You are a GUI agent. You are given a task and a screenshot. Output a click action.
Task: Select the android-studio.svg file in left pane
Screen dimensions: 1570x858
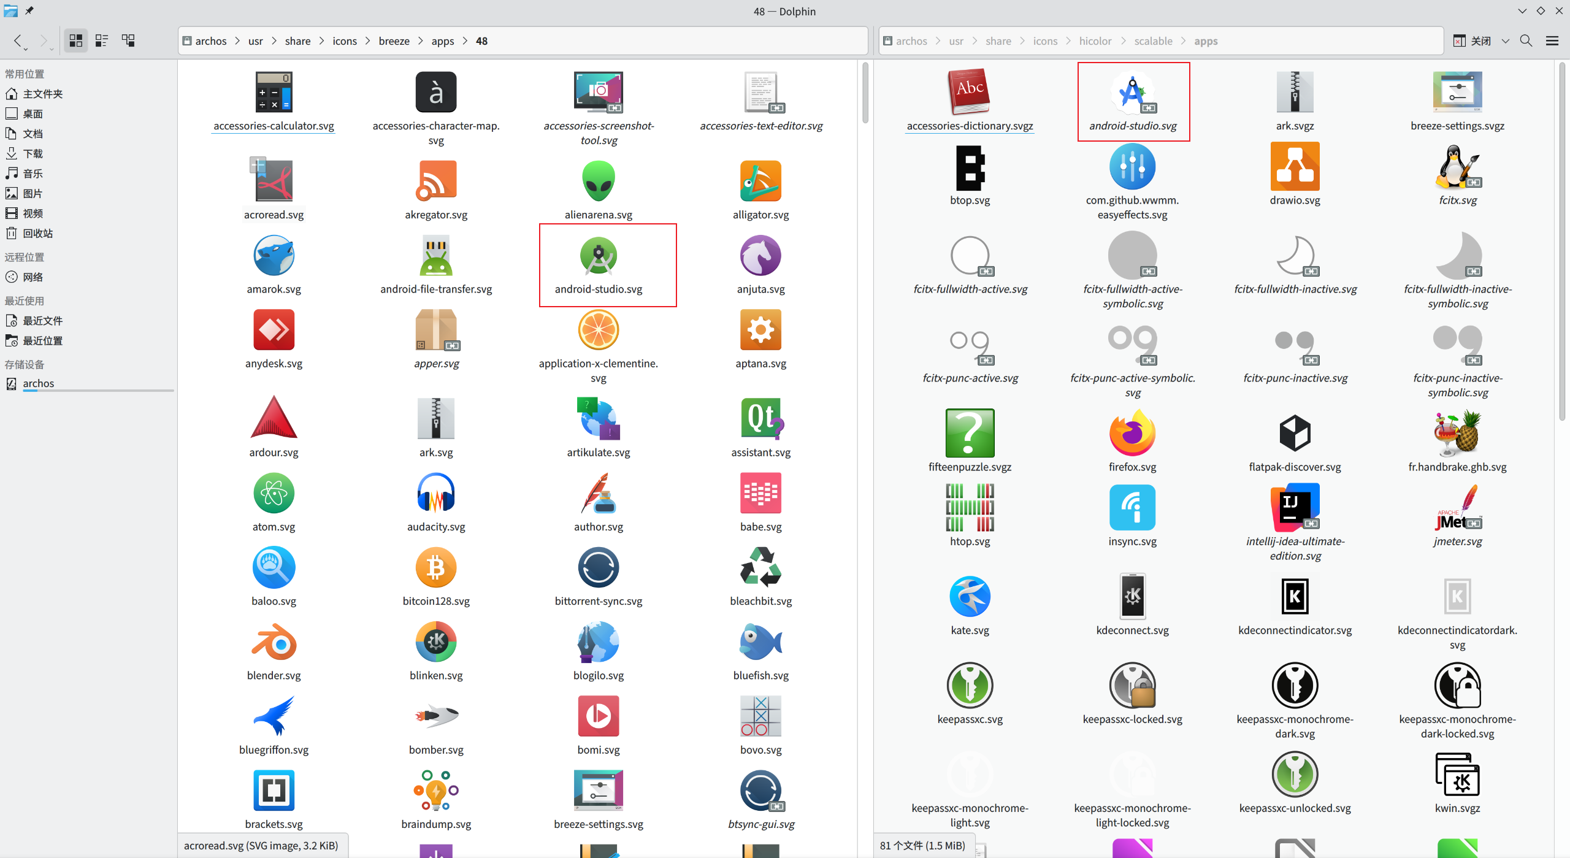[599, 256]
